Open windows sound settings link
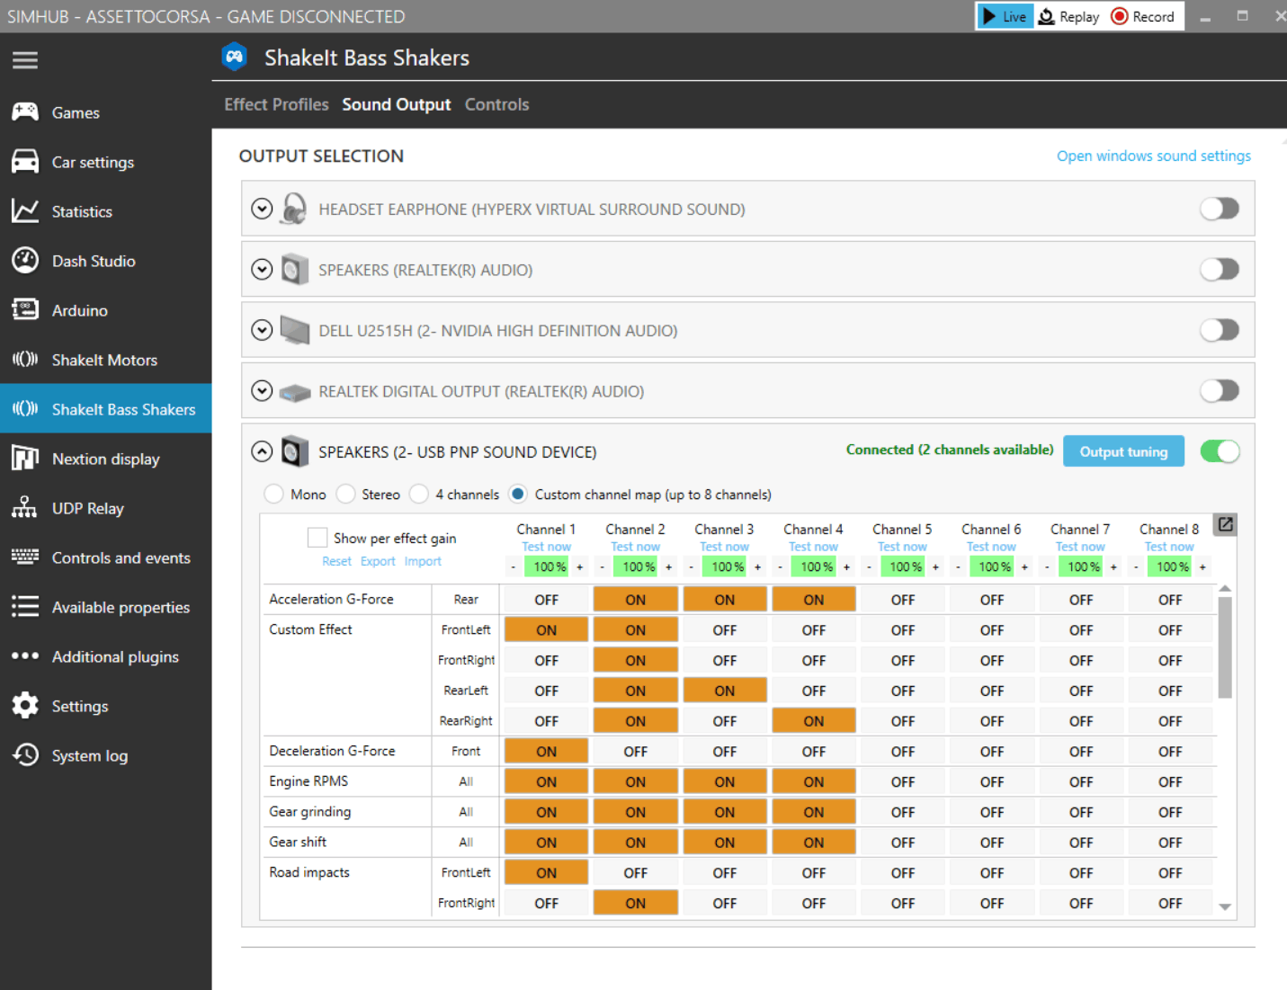 (1153, 156)
